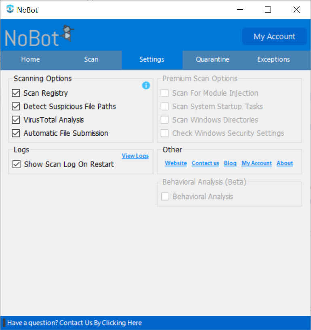This screenshot has height=330, width=311.
Task: Open the Scan tab
Action: (91, 60)
